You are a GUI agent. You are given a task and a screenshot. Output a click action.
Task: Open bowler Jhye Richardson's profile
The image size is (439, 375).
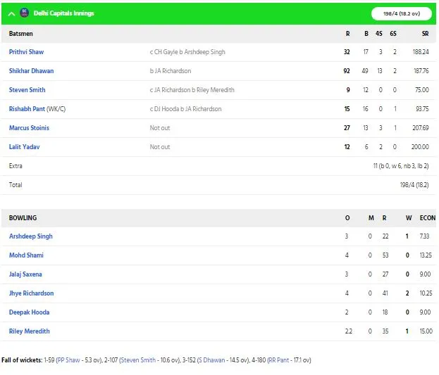[x=31, y=293]
